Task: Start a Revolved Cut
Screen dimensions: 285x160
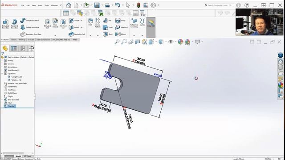Action: tap(63, 24)
